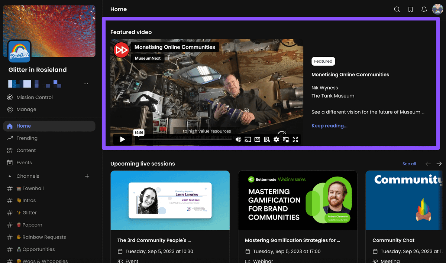This screenshot has width=446, height=263.
Task: Click the Rosieland rainbow community logo
Action: (19, 52)
